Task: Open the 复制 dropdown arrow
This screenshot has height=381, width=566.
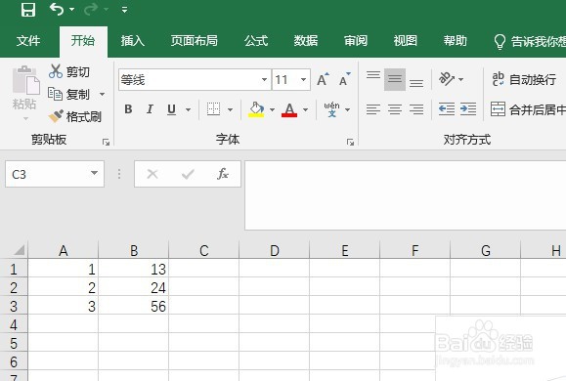Action: pos(103,95)
